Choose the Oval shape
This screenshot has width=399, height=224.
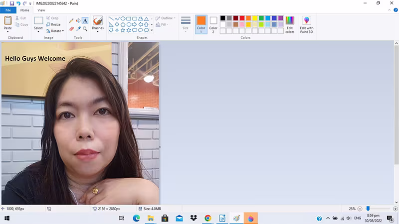click(123, 19)
